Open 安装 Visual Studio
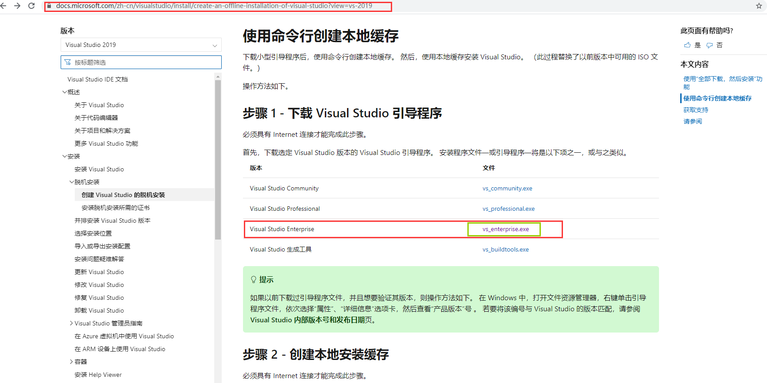Screen dimensions: 767x383 click(x=99, y=169)
